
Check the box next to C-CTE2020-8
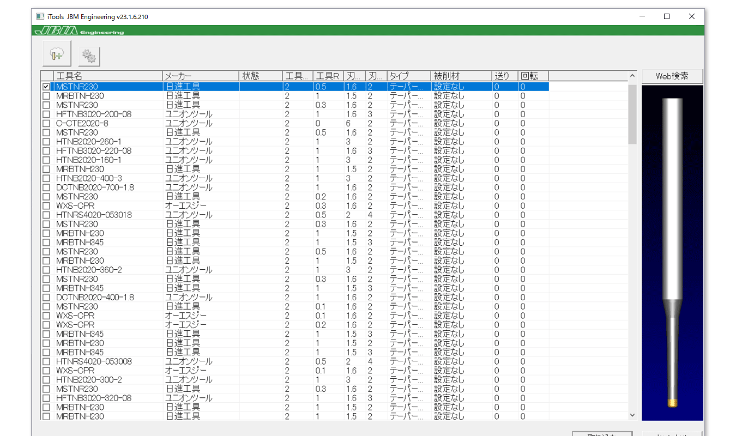coord(46,124)
